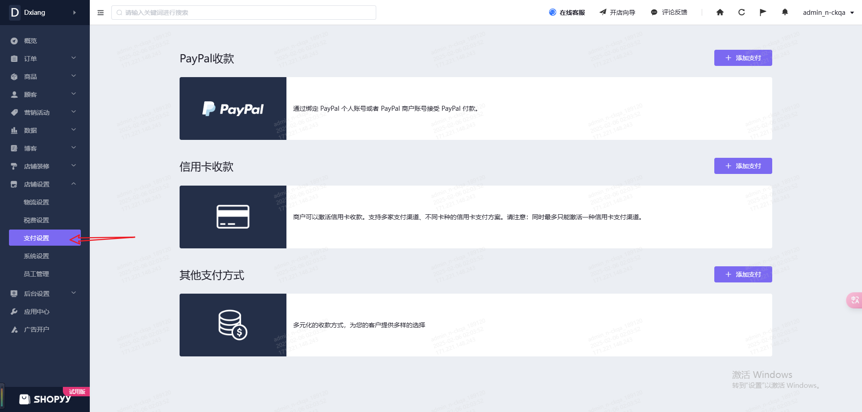Click the 博客 blog icon
Screen dimensions: 862x412
14,148
